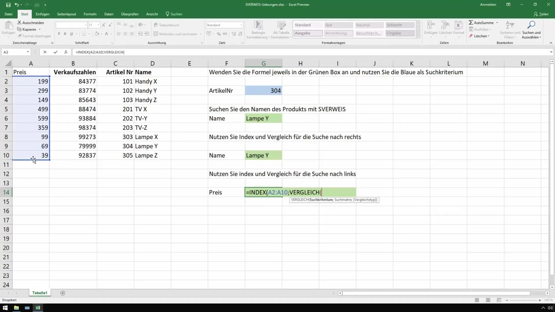The height and width of the screenshot is (312, 555).
Task: Click the Undo arrow icon
Action: click(x=17, y=5)
